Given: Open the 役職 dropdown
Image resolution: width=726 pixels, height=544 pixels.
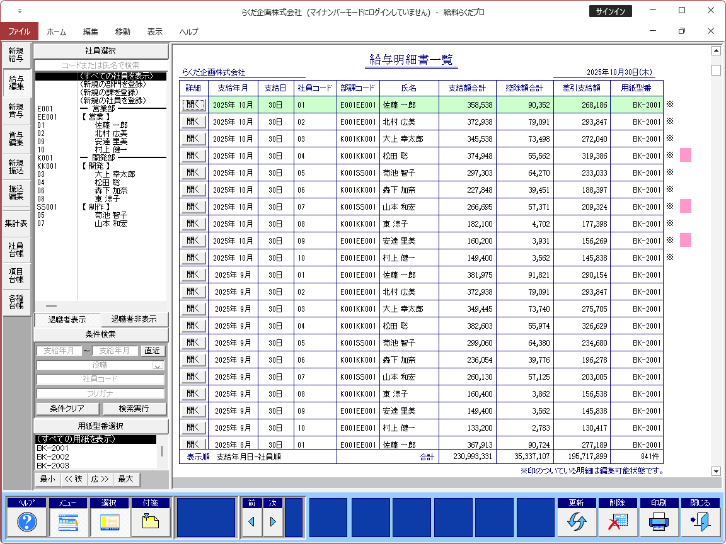Looking at the screenshot, I should [158, 365].
